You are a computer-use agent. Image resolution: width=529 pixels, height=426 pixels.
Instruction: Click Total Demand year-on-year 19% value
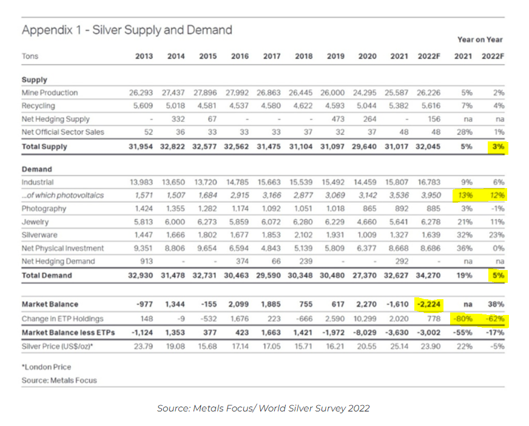pyautogui.click(x=465, y=276)
